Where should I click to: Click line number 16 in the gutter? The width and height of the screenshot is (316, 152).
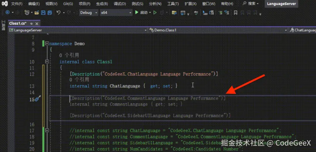(x=32, y=125)
